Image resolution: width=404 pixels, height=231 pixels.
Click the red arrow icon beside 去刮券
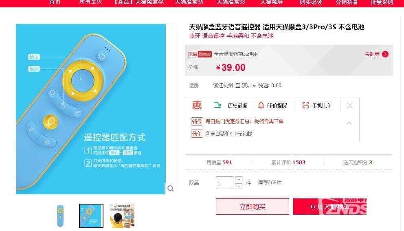(385, 54)
